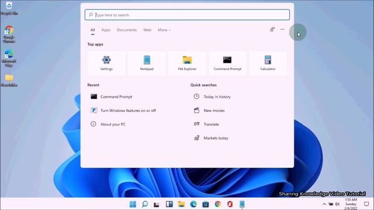This screenshot has width=374, height=210.
Task: Switch to the Web search tab
Action: pyautogui.click(x=147, y=30)
